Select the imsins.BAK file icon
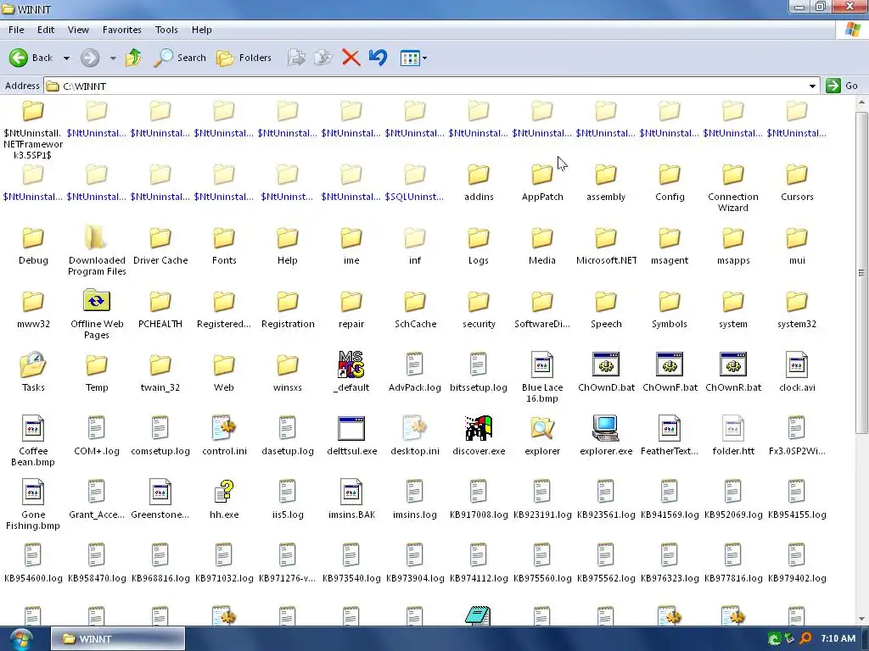Image resolution: width=869 pixels, height=651 pixels. pos(351,492)
